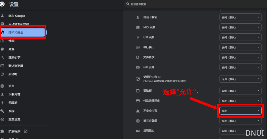Click the clipboard icon for 剪贴板
This screenshot has width=267, height=139.
[x=138, y=91]
